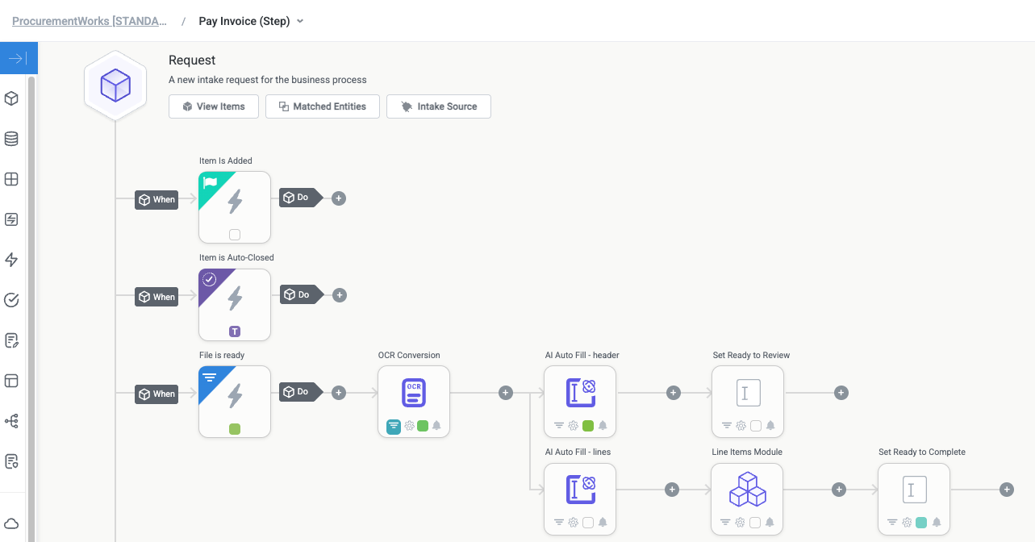Open the flowchart icon in the left sidebar
Screen dimensions: 1035x542
tap(11, 420)
